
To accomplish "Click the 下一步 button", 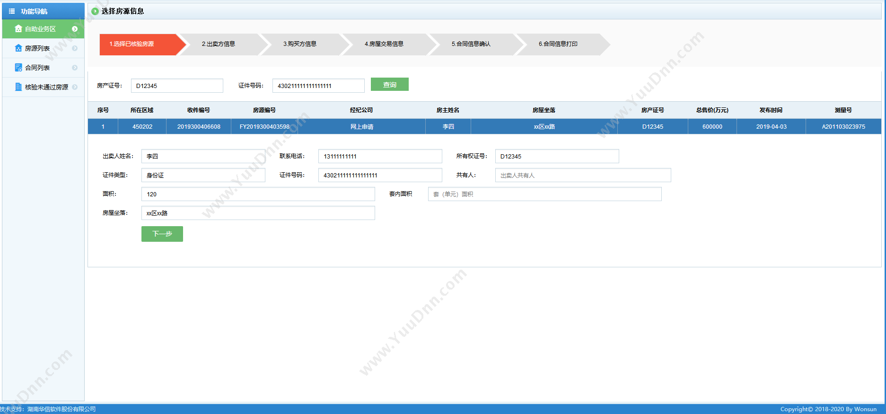I will (162, 234).
